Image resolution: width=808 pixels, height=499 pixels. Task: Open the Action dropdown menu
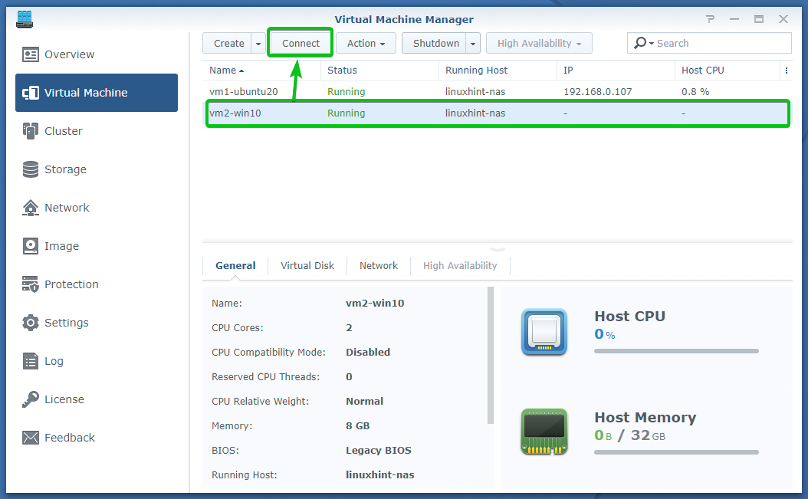tap(366, 44)
